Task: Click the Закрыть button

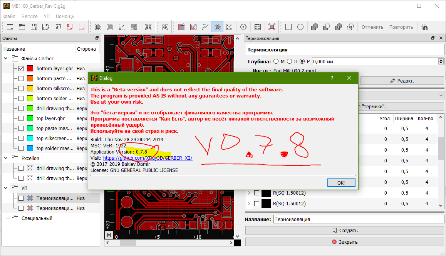Action: click(x=344, y=242)
